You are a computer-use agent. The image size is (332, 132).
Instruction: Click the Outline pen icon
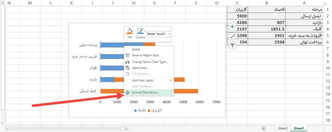tap(140, 31)
